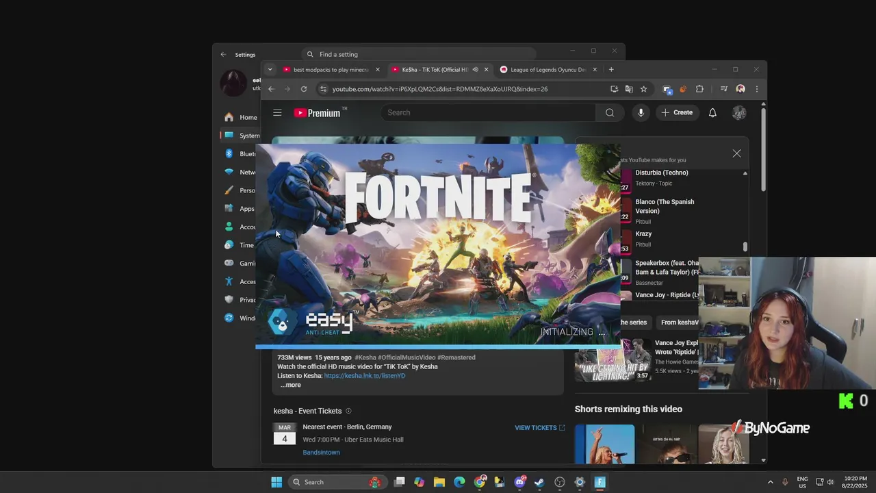Open Chrome translate page icon

tap(629, 89)
